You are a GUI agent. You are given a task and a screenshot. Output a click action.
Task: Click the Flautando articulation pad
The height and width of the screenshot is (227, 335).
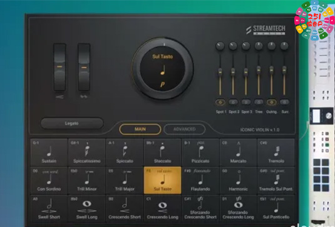tap(200, 181)
